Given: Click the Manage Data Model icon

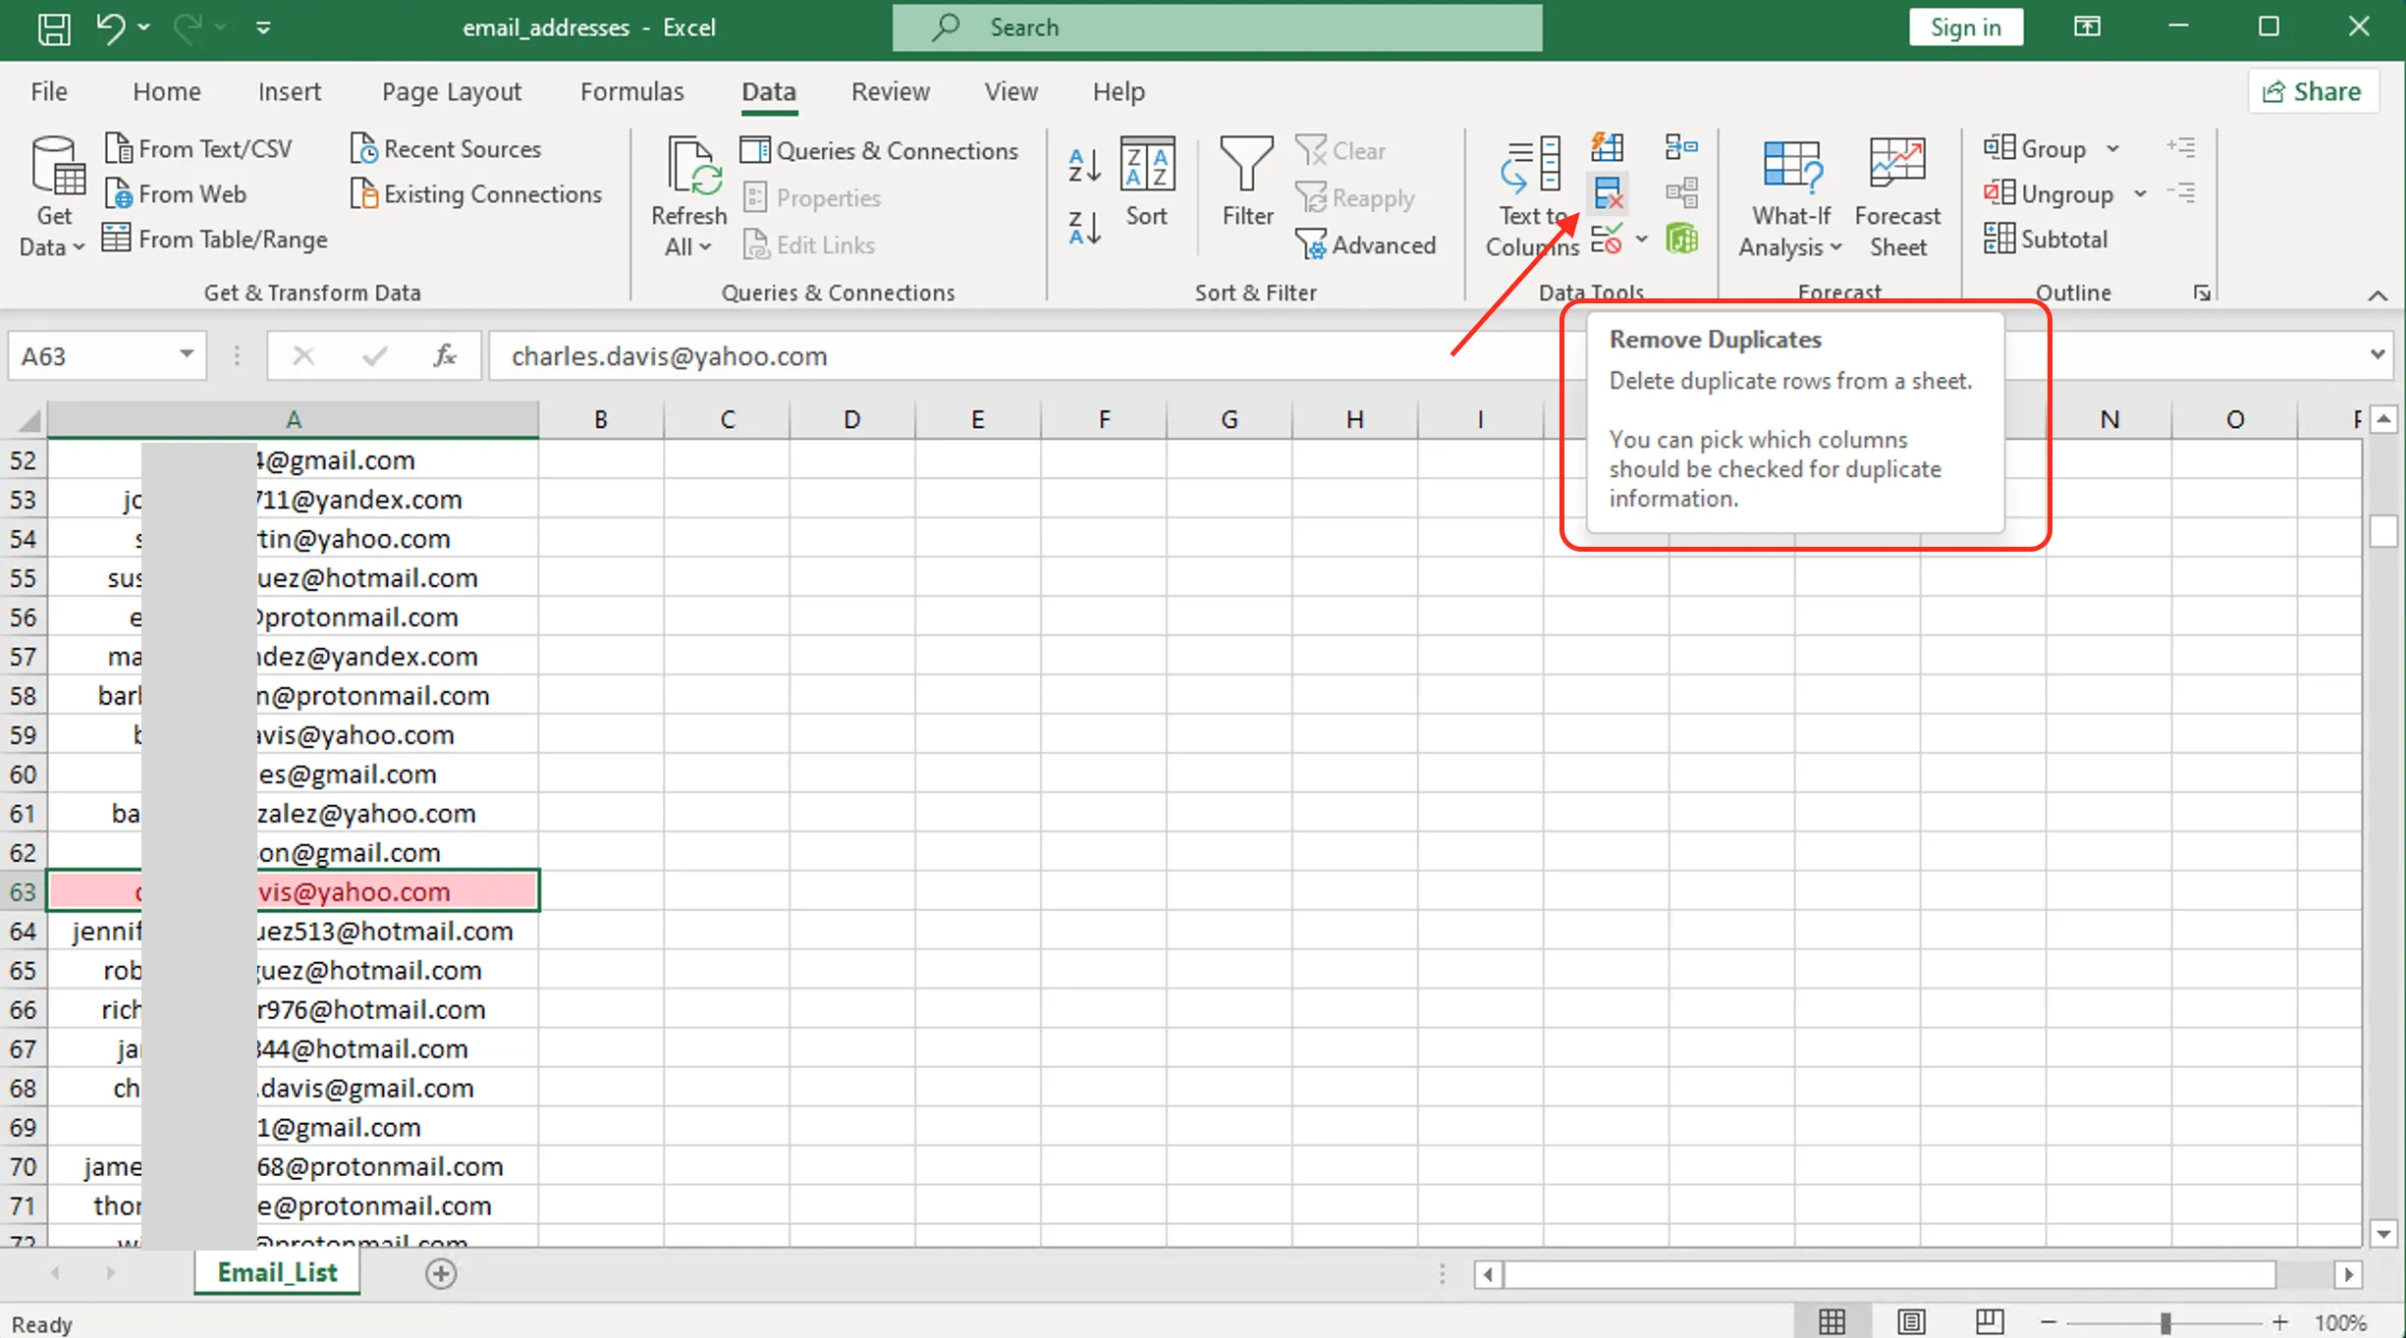Looking at the screenshot, I should point(1682,239).
